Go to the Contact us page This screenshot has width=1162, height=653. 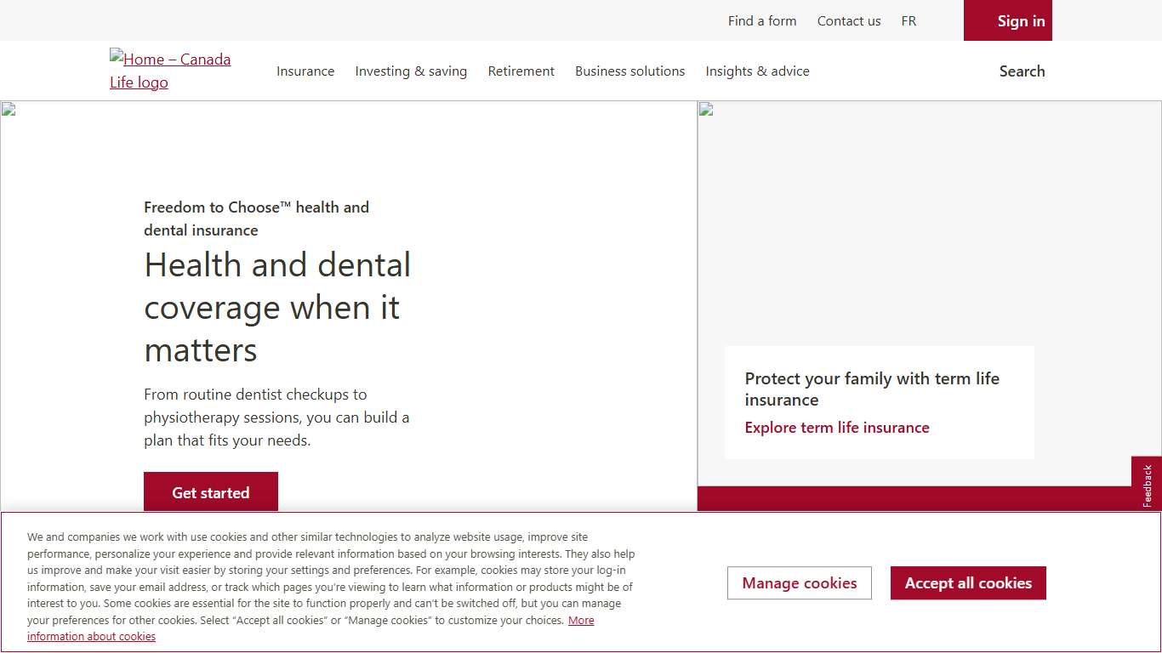coord(849,21)
